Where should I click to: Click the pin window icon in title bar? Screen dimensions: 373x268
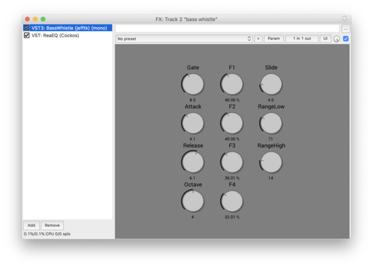click(345, 18)
